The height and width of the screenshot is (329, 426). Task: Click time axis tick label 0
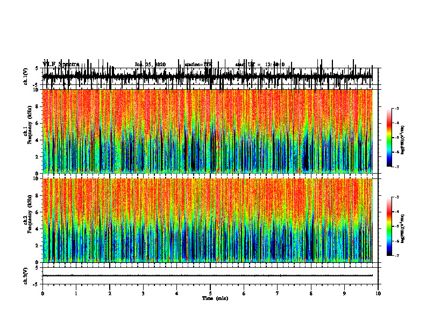point(42,294)
